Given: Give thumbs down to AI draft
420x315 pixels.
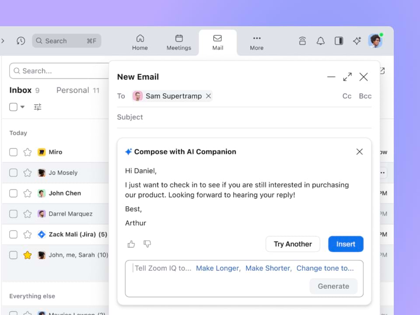Looking at the screenshot, I should pyautogui.click(x=147, y=244).
